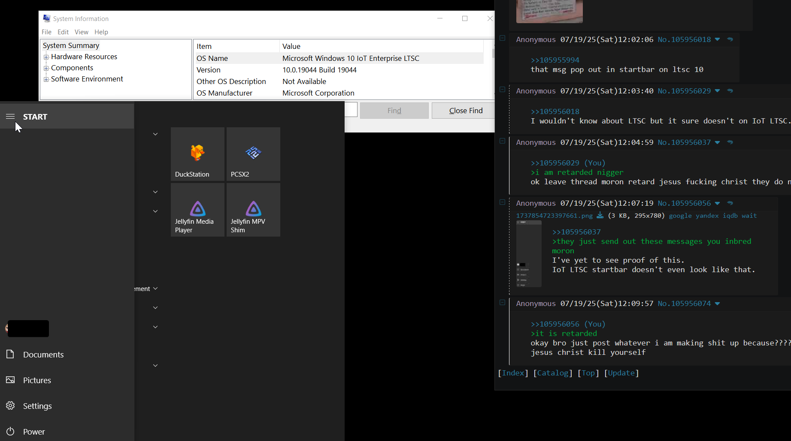
Task: Hide post No.105956037 using its minus box
Action: click(502, 141)
